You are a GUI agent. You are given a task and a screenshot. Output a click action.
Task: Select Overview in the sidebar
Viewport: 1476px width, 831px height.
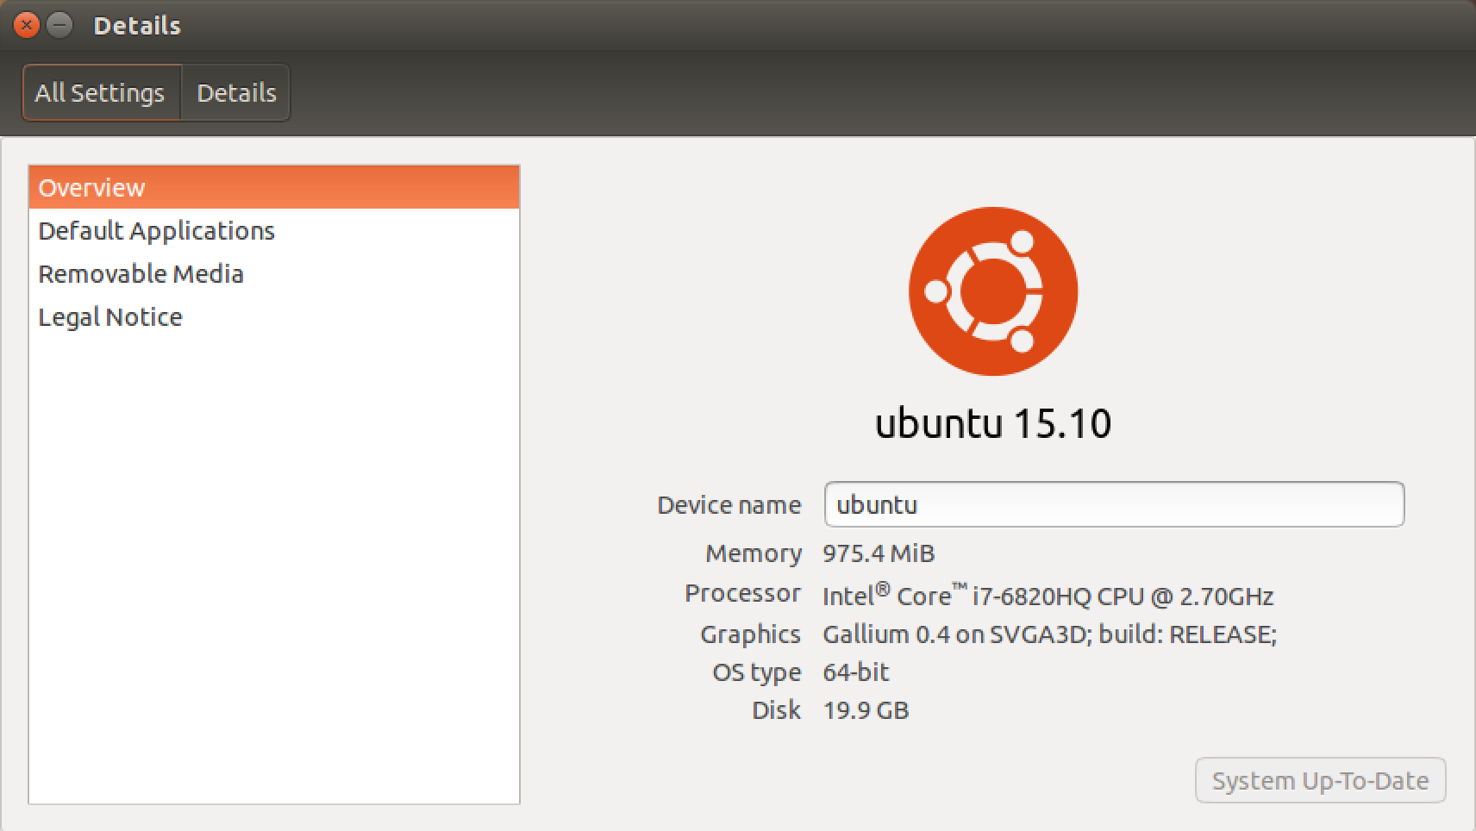(91, 187)
